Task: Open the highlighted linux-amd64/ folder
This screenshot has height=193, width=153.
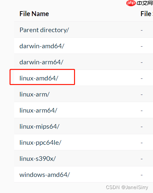Action: click(x=39, y=78)
